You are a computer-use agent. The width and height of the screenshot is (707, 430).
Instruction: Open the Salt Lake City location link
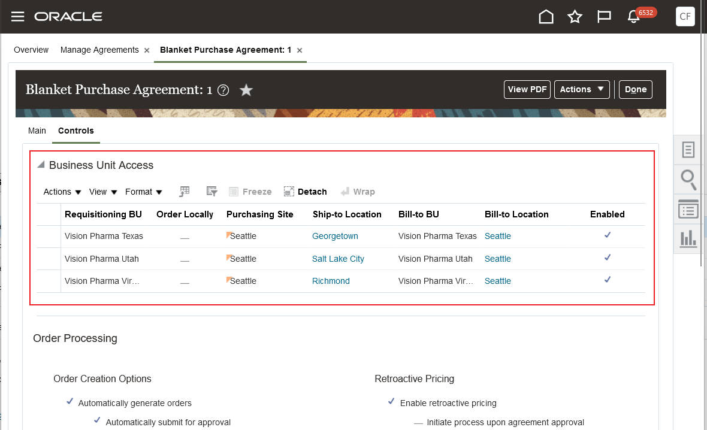pyautogui.click(x=338, y=259)
